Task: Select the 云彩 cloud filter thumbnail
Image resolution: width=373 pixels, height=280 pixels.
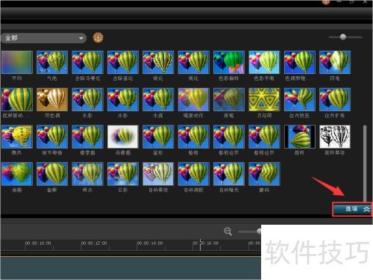Action: click(x=123, y=174)
